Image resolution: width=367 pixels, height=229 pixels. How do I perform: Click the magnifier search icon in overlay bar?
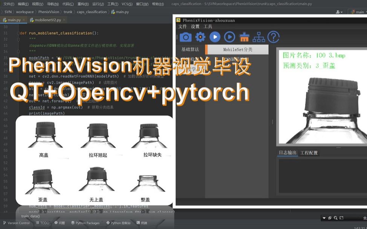point(336,218)
